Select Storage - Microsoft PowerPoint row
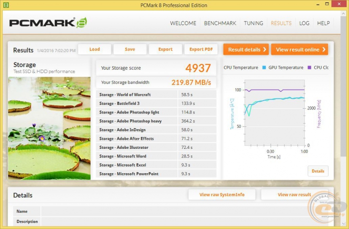The width and height of the screenshot is (349, 229). pyautogui.click(x=156, y=174)
